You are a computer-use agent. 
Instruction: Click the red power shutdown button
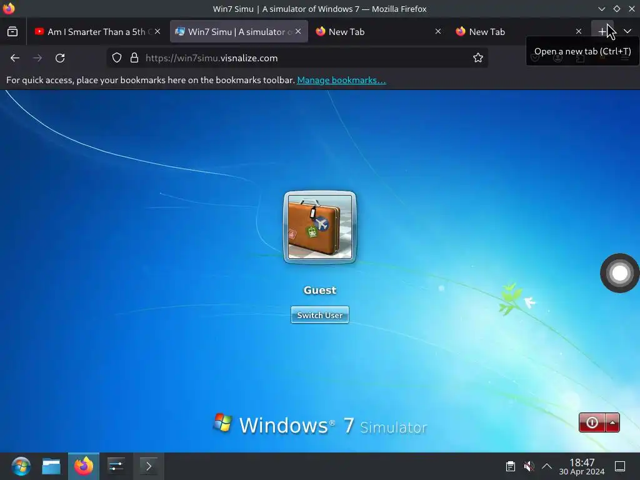click(592, 423)
